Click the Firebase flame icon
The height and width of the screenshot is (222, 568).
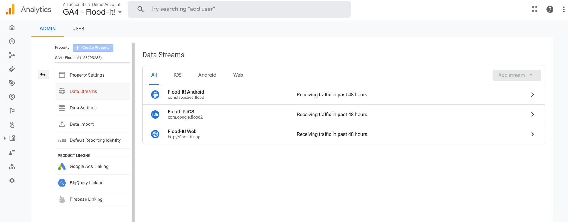point(62,199)
